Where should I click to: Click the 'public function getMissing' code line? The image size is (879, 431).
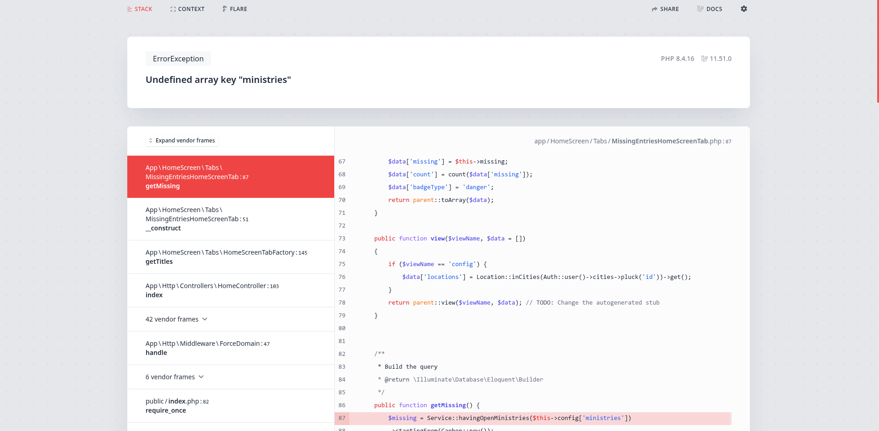click(427, 405)
